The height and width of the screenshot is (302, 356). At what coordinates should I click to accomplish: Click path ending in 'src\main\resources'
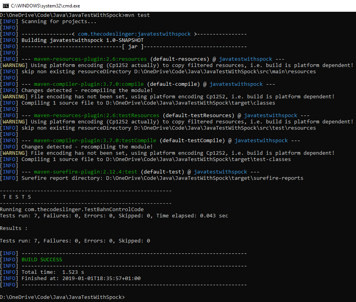pyautogui.click(x=225, y=72)
